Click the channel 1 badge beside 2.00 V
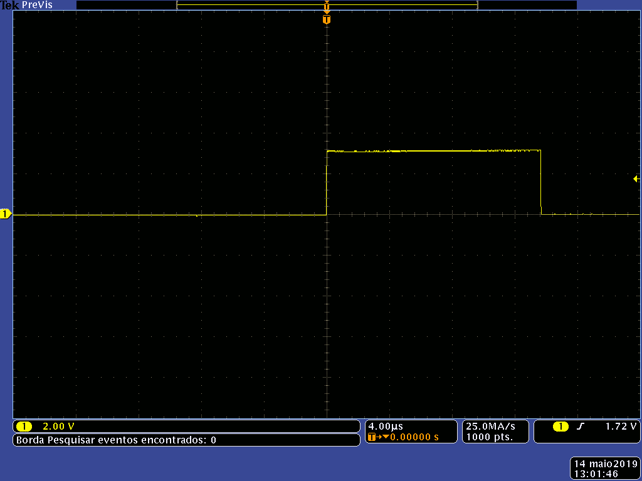The height and width of the screenshot is (481, 642). pos(24,427)
